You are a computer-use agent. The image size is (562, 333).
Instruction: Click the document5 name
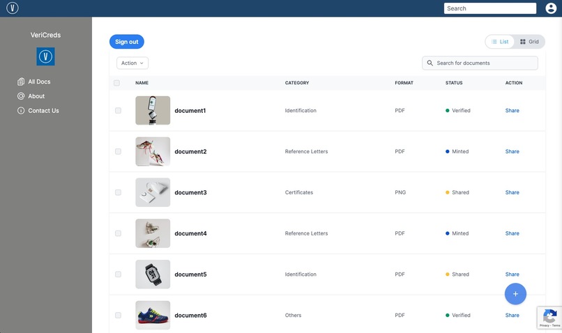190,274
